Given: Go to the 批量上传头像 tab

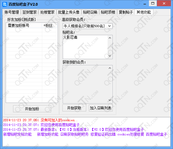Looking at the screenshot, I should click(69, 12).
